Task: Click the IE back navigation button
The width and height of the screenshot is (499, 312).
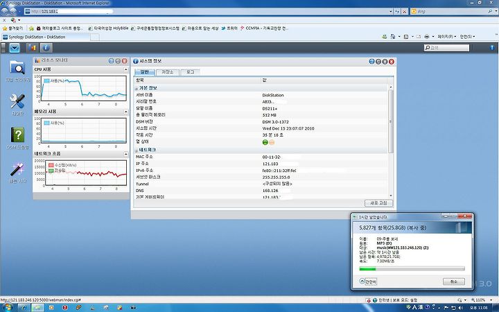Action: pos(5,11)
